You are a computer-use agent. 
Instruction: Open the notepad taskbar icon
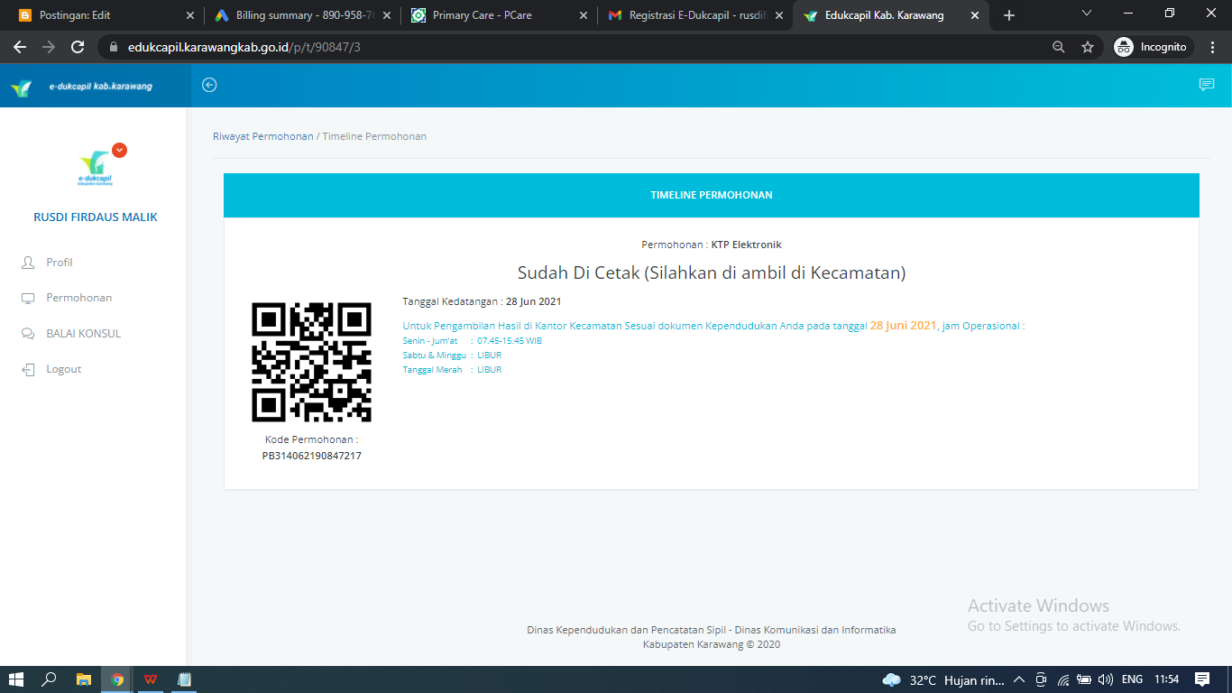[184, 679]
